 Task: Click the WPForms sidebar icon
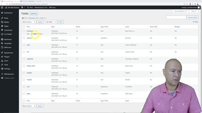tap(2, 47)
